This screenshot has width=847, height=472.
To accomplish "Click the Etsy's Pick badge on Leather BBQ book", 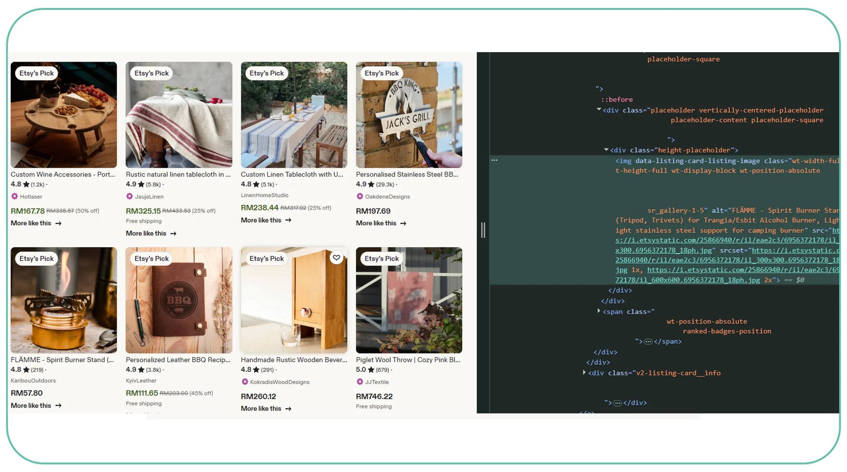I will pyautogui.click(x=151, y=259).
